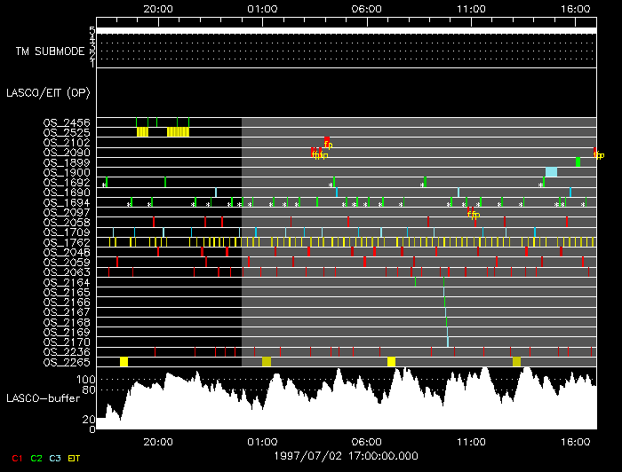
Task: Click the OS_1762 row label
Action: tap(66, 242)
